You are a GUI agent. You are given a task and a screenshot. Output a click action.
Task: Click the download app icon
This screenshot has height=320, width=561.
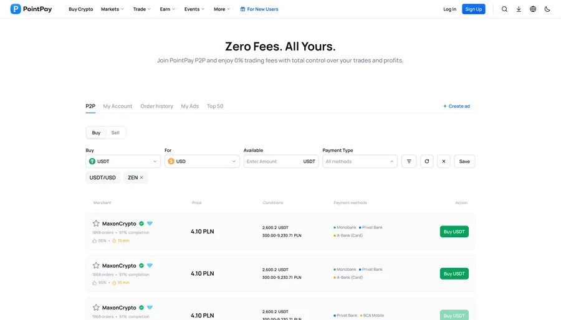tap(519, 9)
